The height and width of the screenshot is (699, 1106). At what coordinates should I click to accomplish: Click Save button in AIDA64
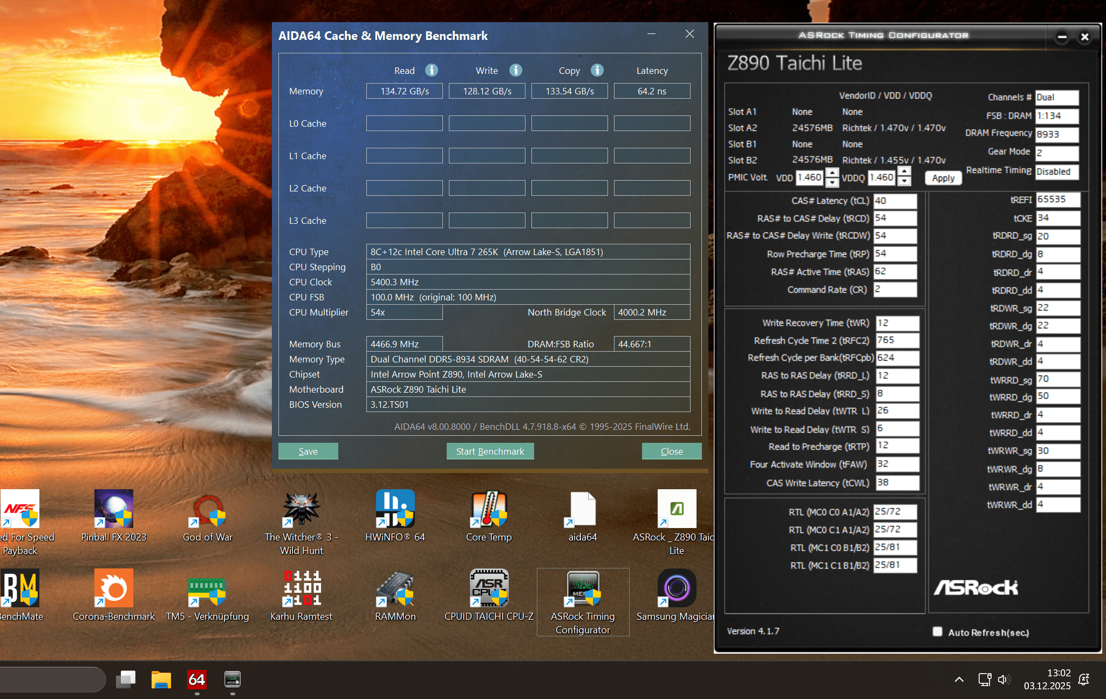(x=308, y=451)
